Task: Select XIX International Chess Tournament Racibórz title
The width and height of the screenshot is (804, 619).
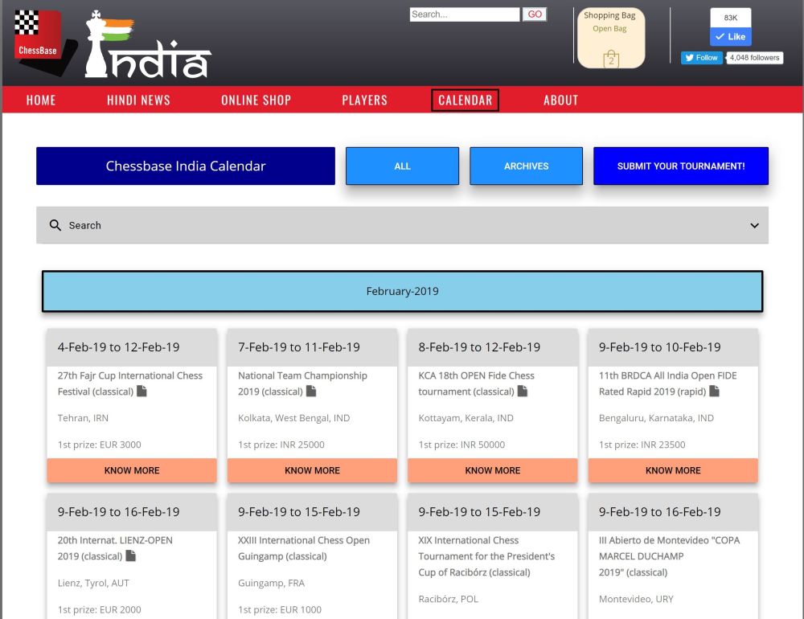Action: 486,556
